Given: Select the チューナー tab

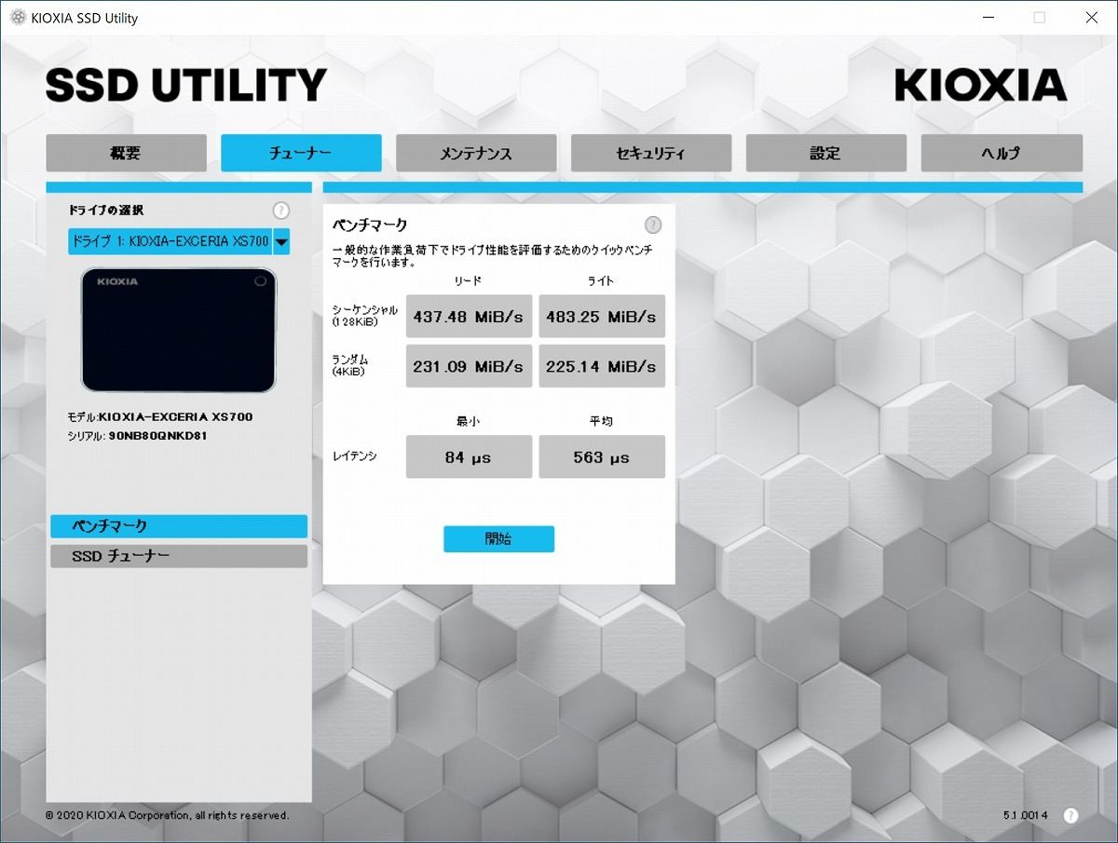Looking at the screenshot, I should tap(301, 154).
